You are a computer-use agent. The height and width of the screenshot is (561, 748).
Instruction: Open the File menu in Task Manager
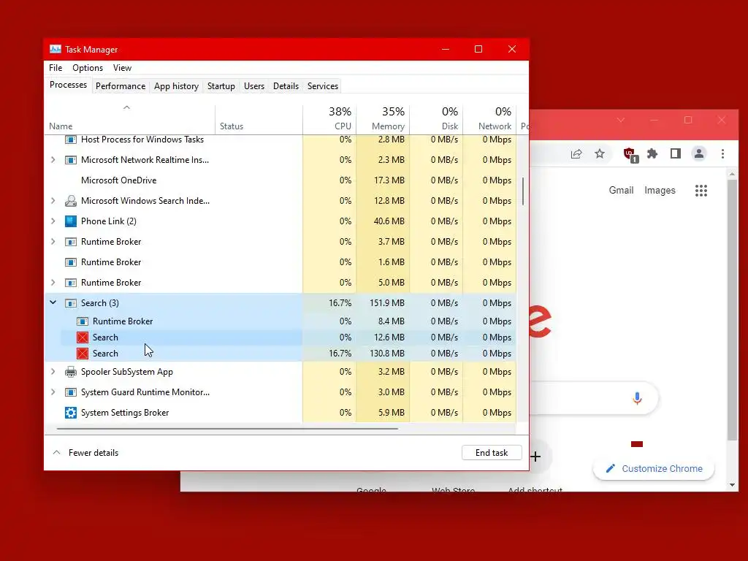pos(56,68)
